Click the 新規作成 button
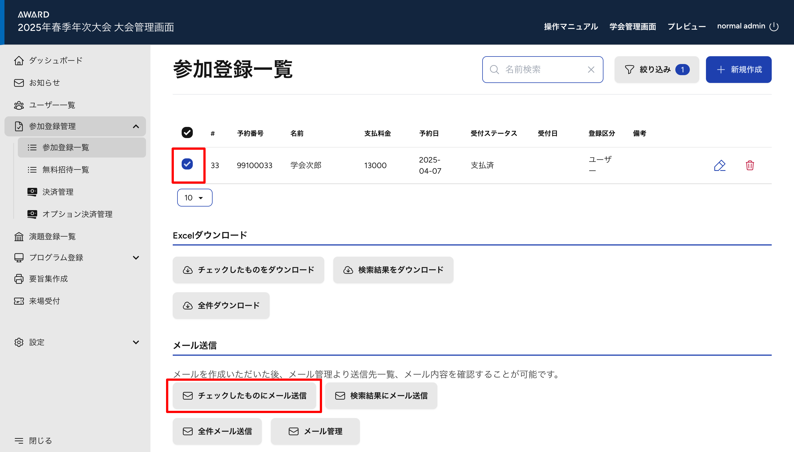Screen dimensions: 794x452 click(738, 70)
